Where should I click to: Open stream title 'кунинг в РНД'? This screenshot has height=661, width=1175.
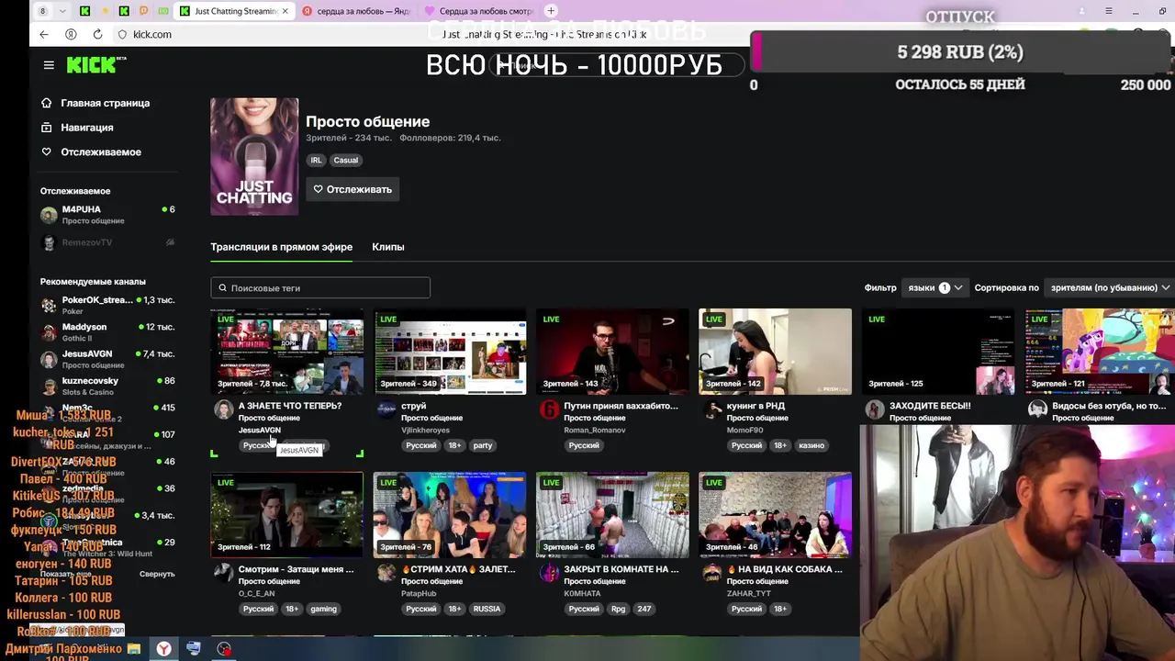[x=755, y=406]
